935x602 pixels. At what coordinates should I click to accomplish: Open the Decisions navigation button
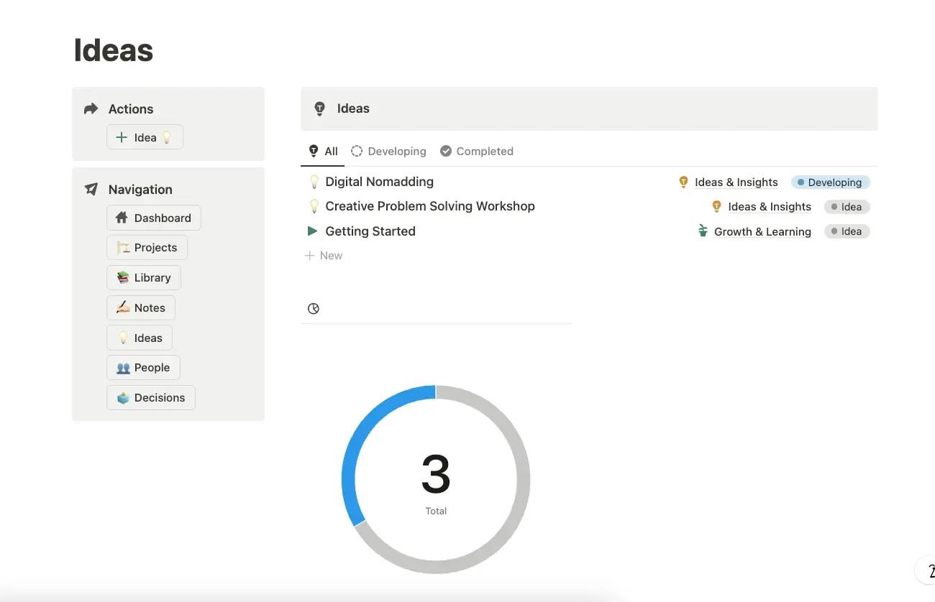(151, 397)
